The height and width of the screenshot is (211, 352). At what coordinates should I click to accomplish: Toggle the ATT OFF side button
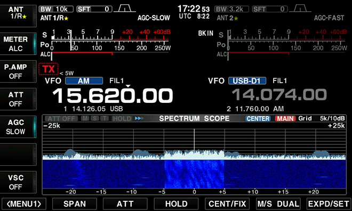(x=18, y=99)
